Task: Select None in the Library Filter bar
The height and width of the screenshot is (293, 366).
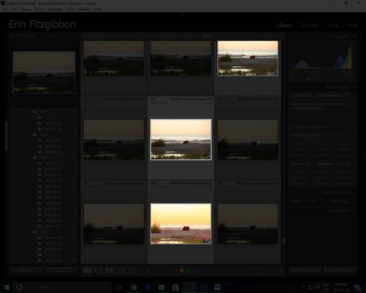Action: 206,36
